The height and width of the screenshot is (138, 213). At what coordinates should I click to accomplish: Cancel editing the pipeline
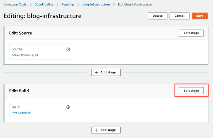coord(179,16)
